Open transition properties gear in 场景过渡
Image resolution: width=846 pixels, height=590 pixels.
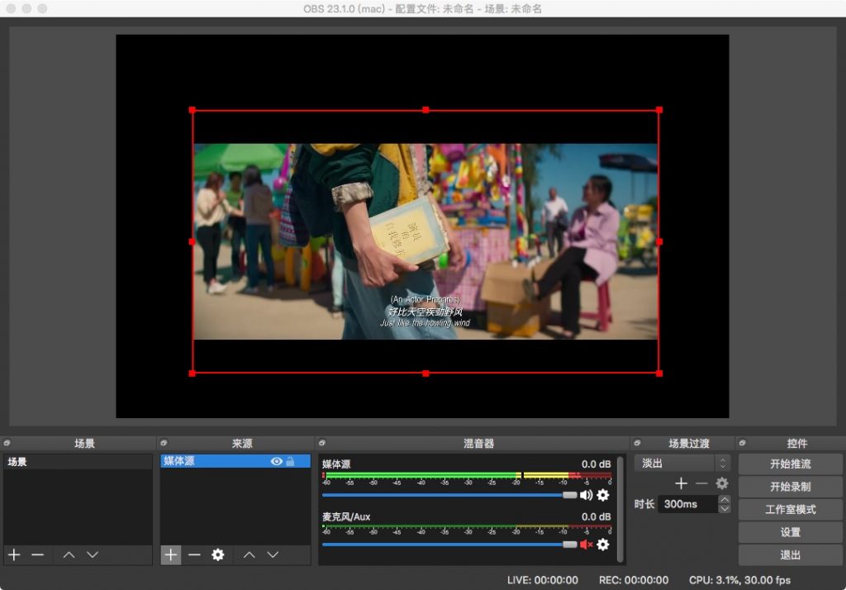722,483
